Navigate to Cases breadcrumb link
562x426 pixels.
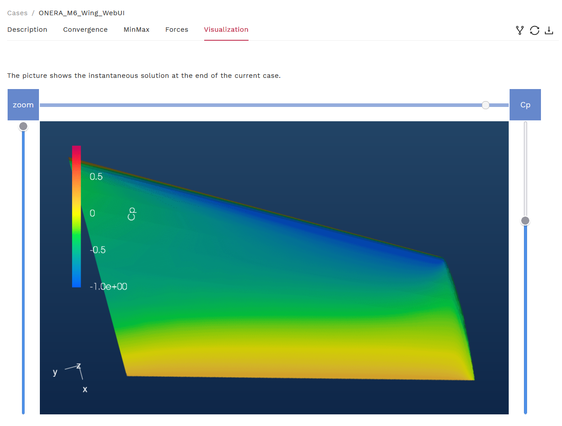(17, 13)
